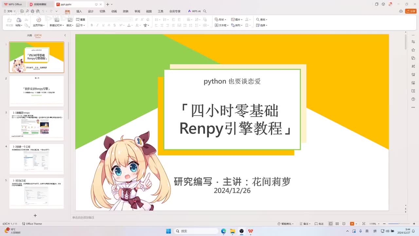Open the 排列 arrange dropdown
Screen dimensions: 419x236
237,25
